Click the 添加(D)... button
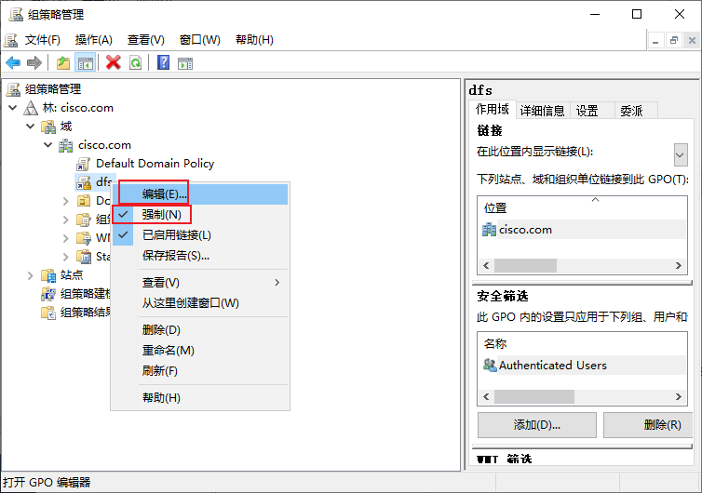 (x=537, y=425)
